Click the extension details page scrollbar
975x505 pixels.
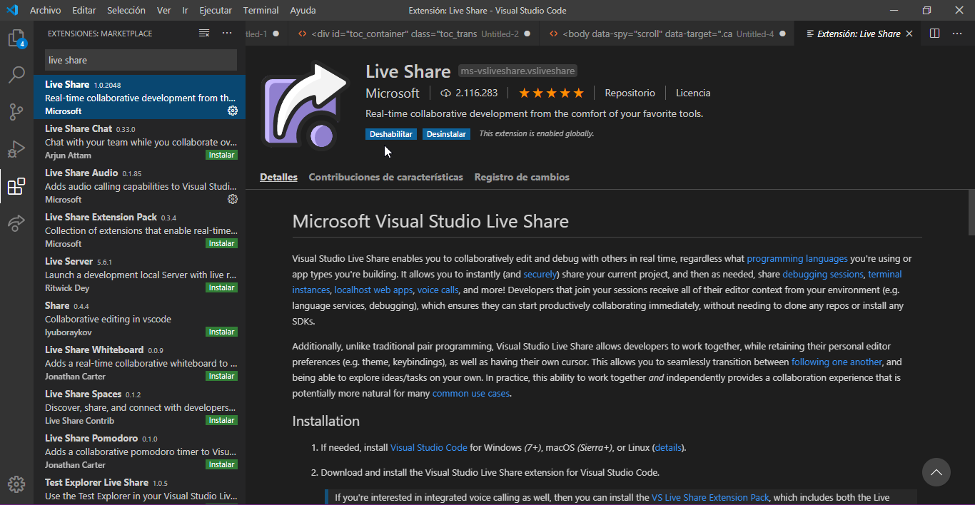971,212
